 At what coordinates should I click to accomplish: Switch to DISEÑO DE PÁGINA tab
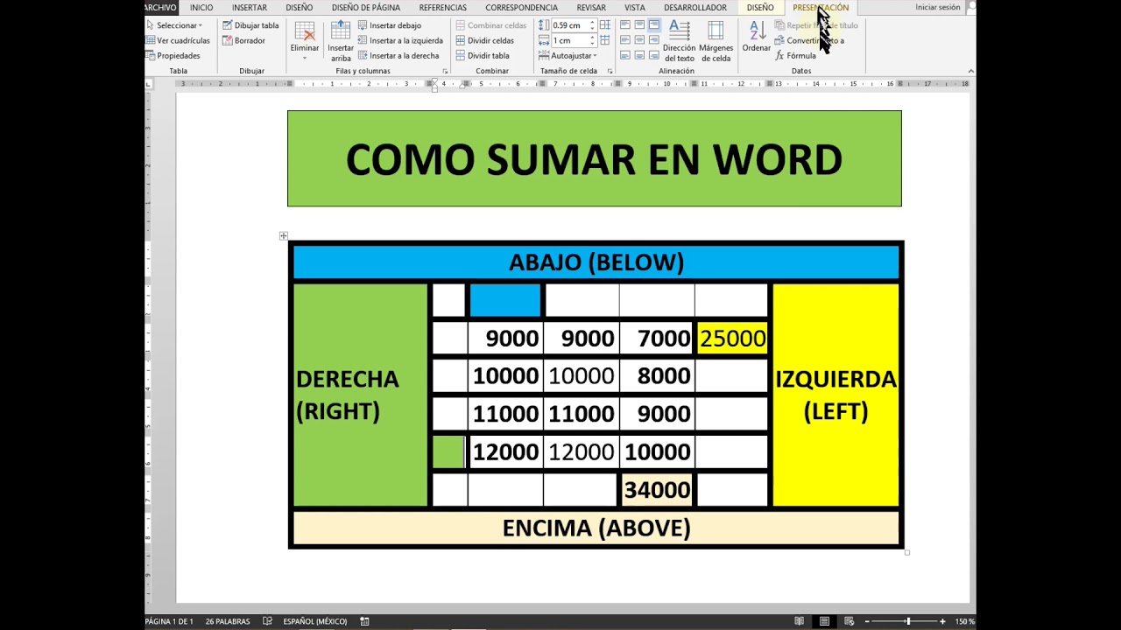[x=366, y=7]
